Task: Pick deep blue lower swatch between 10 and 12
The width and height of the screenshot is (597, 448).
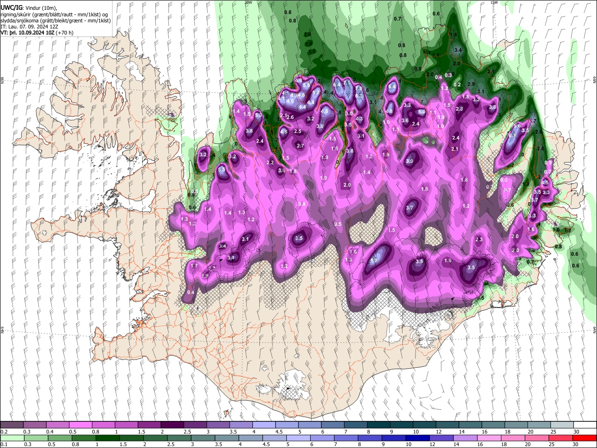Action: (417, 438)
